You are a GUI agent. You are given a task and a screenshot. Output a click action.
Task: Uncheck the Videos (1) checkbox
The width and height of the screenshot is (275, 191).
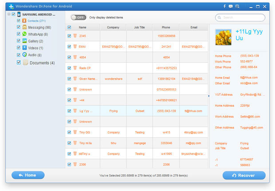19,48
